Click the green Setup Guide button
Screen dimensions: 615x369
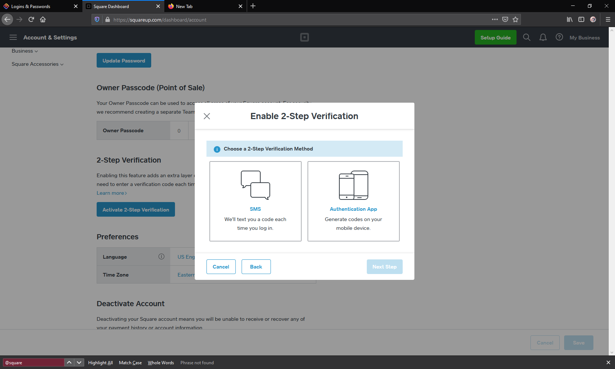496,37
